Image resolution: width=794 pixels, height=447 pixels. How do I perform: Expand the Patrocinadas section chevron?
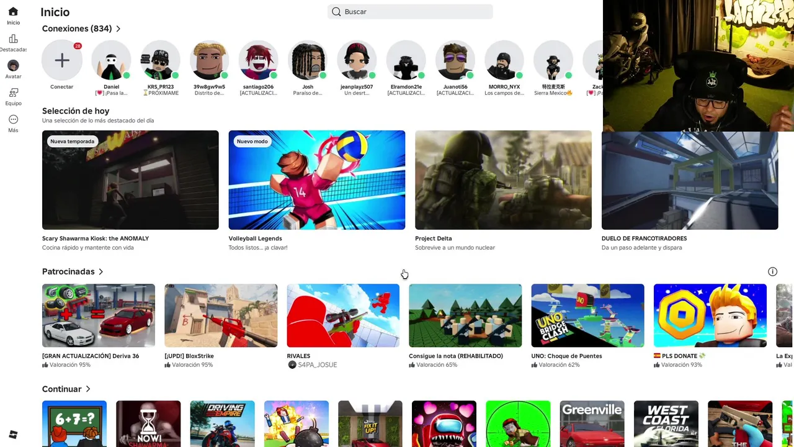[101, 272]
